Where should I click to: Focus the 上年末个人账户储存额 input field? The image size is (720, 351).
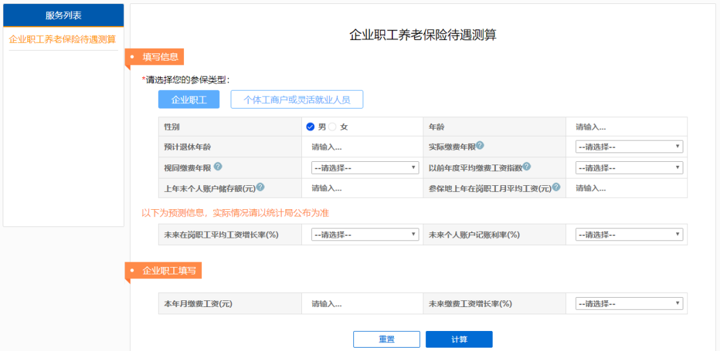click(x=363, y=188)
